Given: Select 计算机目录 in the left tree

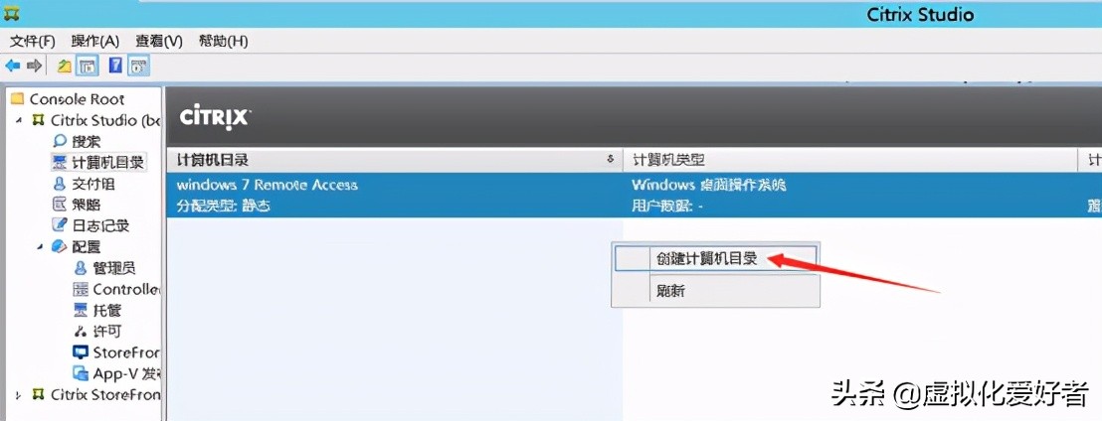Looking at the screenshot, I should 108,163.
